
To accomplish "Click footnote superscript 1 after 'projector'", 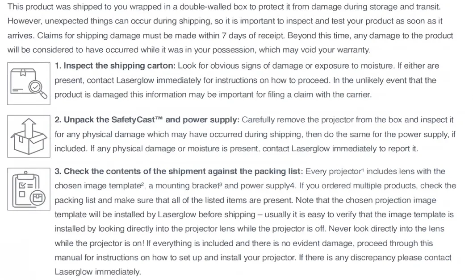I will pyautogui.click(x=363, y=169).
